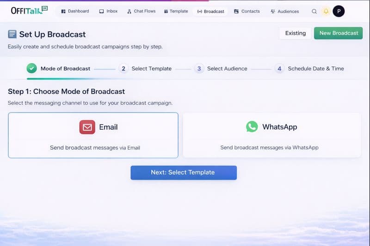Choose the WhatsApp broadcast mode card
The width and height of the screenshot is (370, 246).
272,135
